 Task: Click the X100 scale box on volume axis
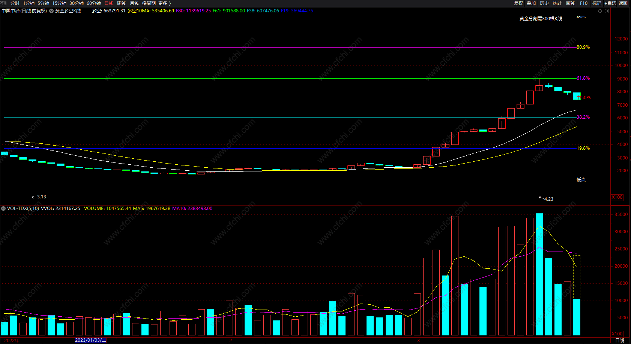(617, 334)
